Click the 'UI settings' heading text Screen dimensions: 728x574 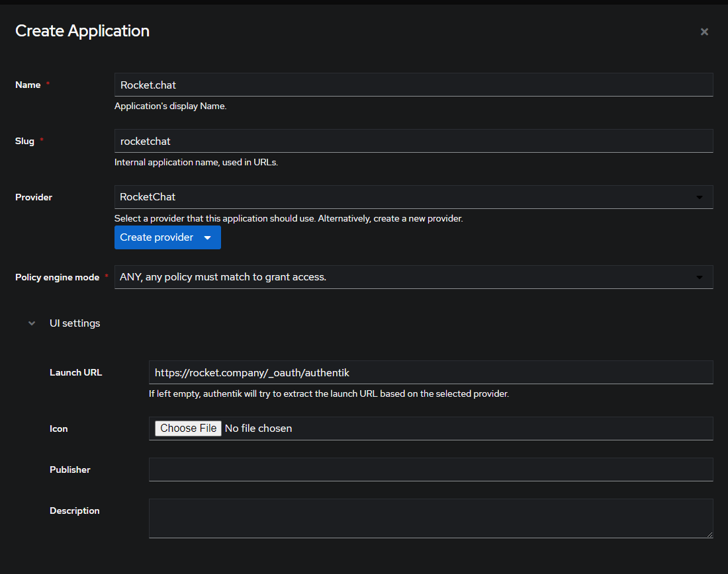[x=75, y=323]
